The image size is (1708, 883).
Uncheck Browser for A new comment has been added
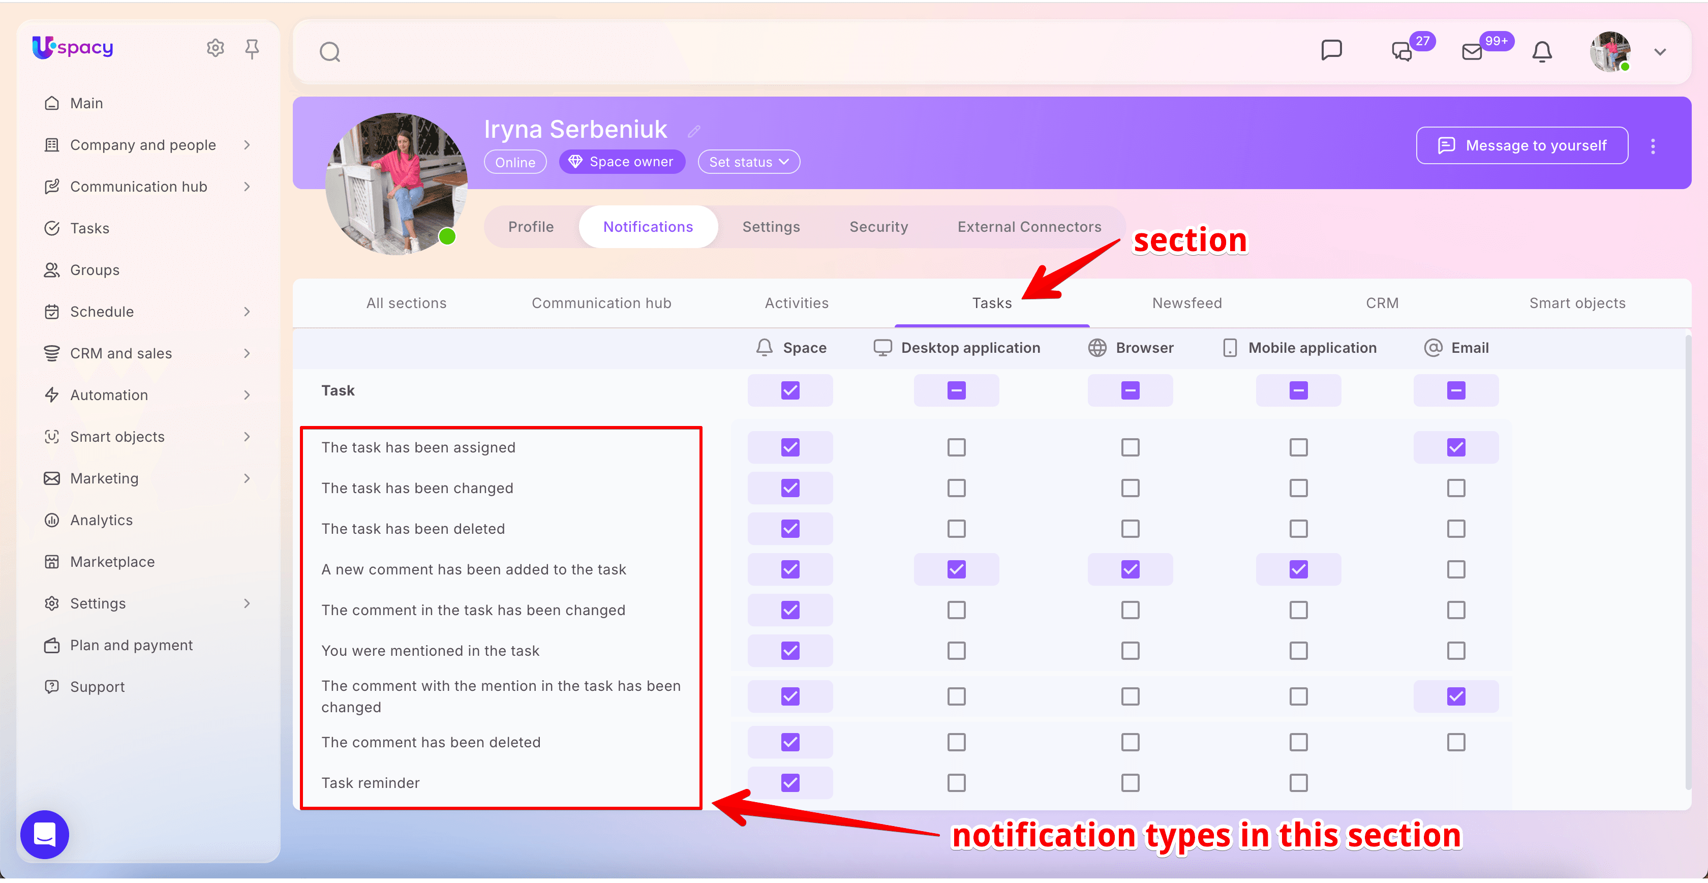(x=1130, y=569)
